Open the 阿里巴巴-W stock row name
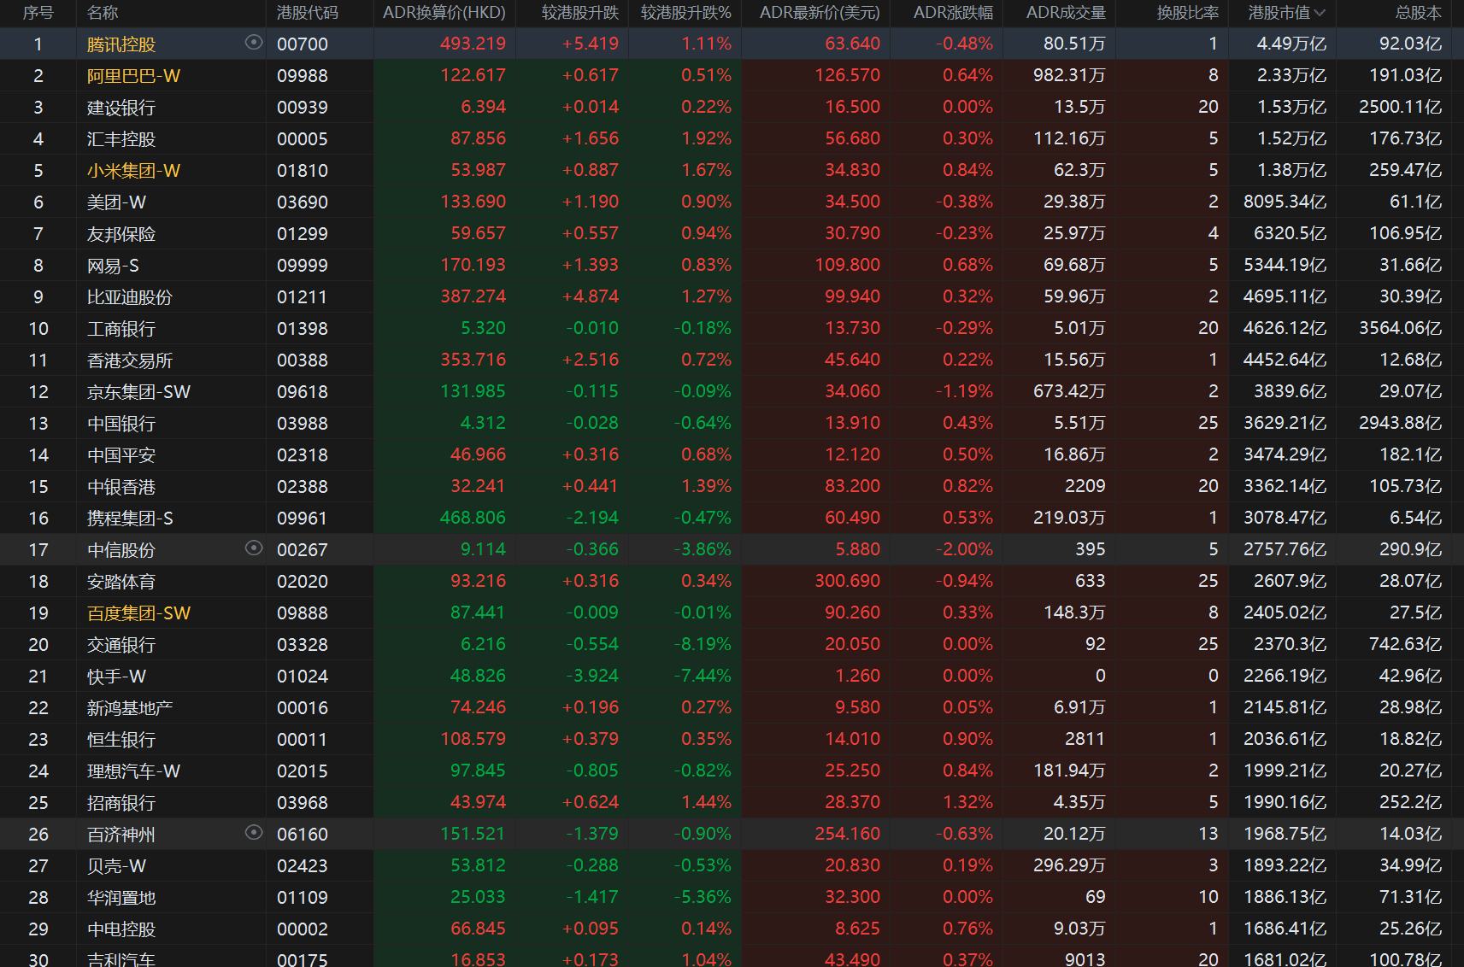The height and width of the screenshot is (967, 1464). [x=134, y=76]
